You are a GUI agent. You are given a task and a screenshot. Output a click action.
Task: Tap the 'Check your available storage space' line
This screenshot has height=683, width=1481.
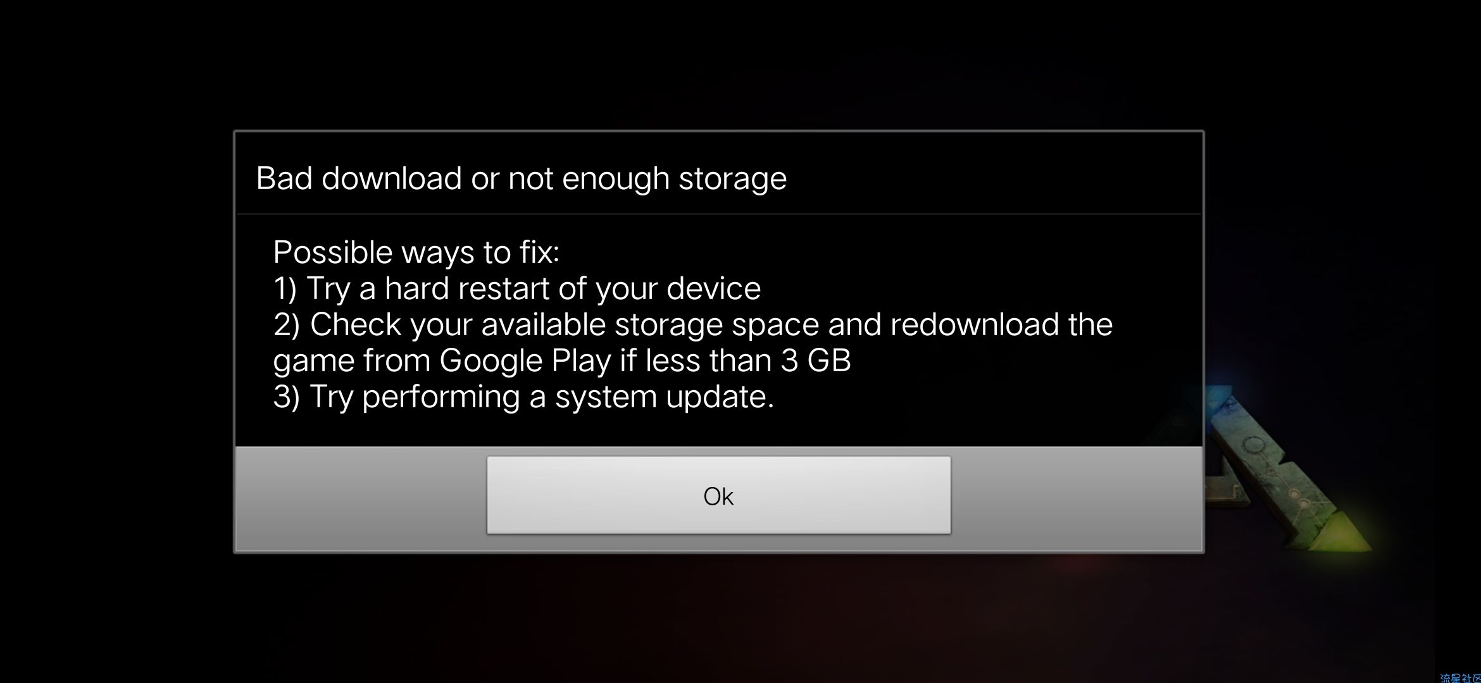[x=693, y=324]
